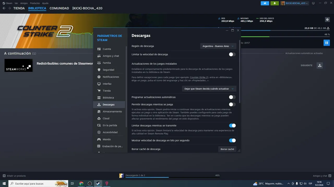The width and height of the screenshot is (334, 187).
Task: Toggle Permitir descargas mientras se juega
Action: [x=232, y=104]
